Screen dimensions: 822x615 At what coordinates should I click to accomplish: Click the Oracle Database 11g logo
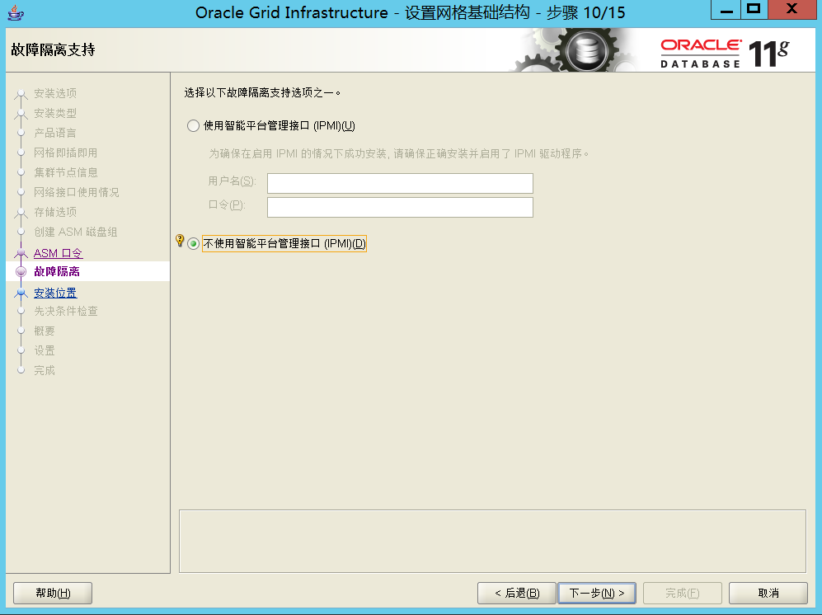pos(726,53)
